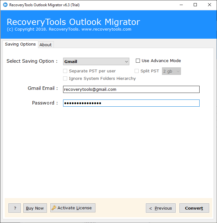Check the Split PST option
The image size is (217, 223).
click(x=136, y=71)
